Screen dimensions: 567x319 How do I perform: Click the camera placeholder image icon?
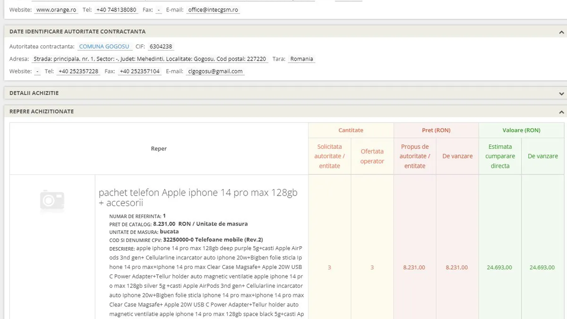[x=52, y=201]
